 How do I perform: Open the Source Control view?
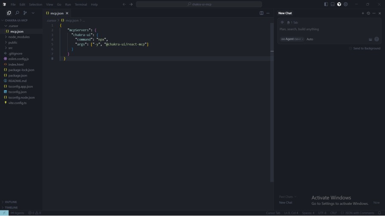[x=25, y=13]
